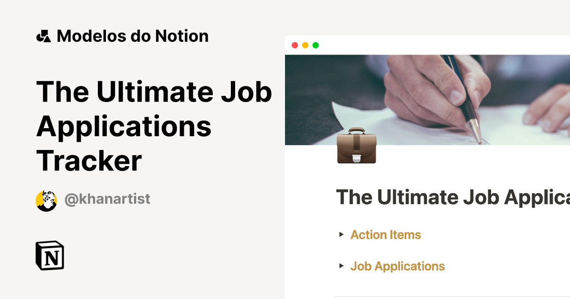The image size is (570, 299).
Task: Open the @khanartist creator profile
Action: pos(106,199)
